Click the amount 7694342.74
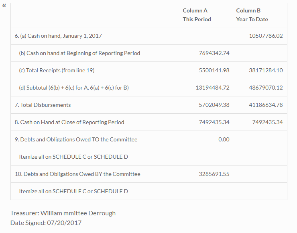The image size is (297, 233). pyautogui.click(x=214, y=53)
